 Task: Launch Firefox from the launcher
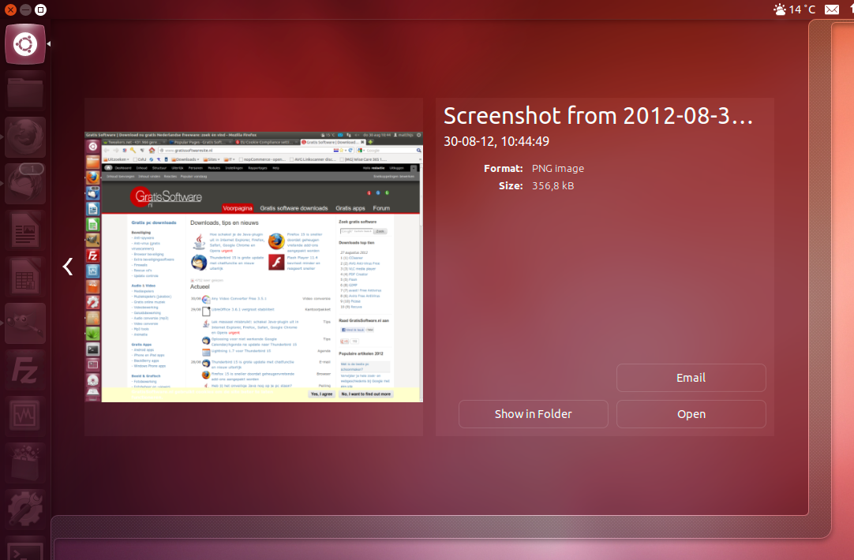[25, 138]
